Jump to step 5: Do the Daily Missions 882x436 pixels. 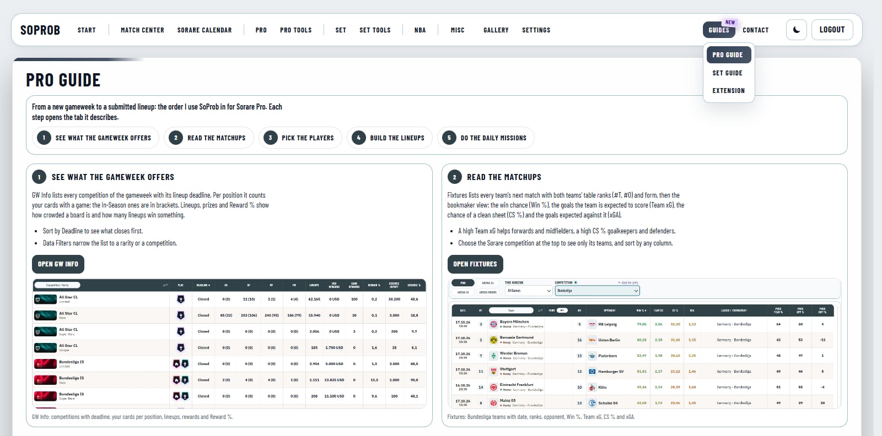tap(486, 138)
